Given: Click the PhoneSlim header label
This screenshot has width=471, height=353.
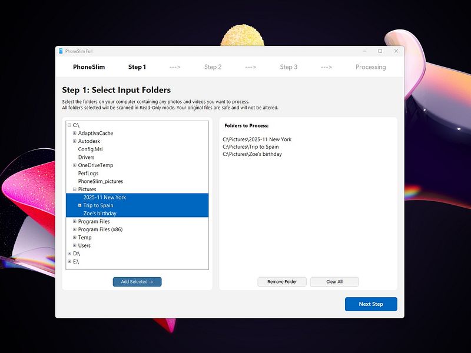Looking at the screenshot, I should (x=89, y=67).
